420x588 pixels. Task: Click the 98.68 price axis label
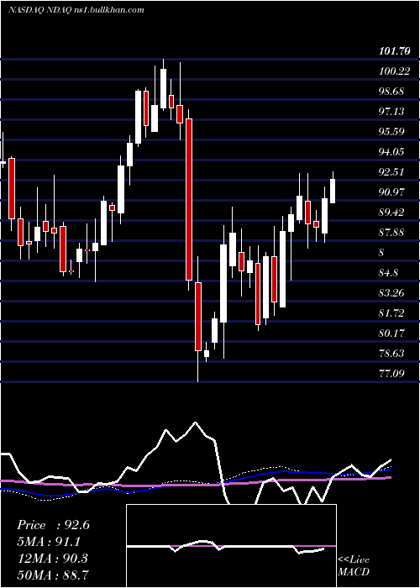[x=391, y=92]
